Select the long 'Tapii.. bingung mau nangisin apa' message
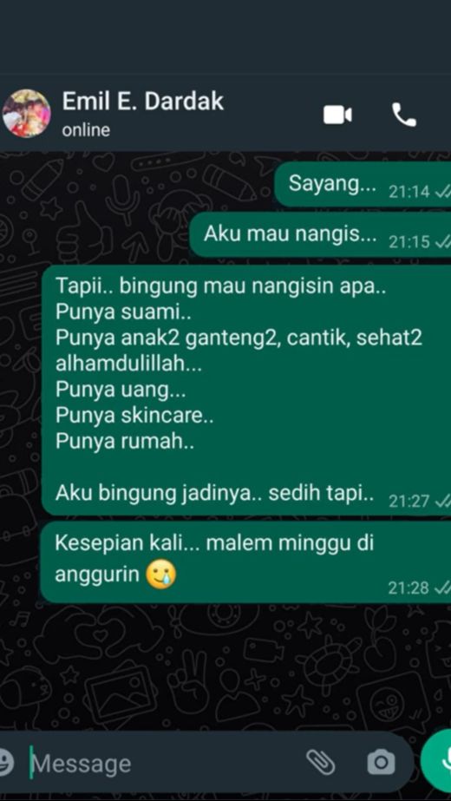The width and height of the screenshot is (451, 801). pyautogui.click(x=246, y=390)
